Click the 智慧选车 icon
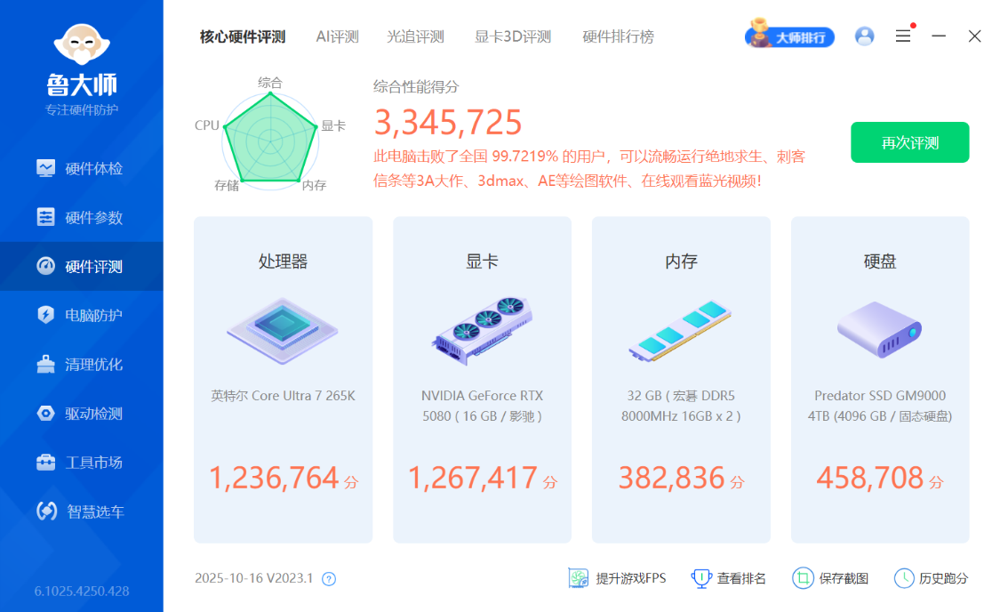Image resolution: width=1000 pixels, height=612 pixels. click(46, 511)
